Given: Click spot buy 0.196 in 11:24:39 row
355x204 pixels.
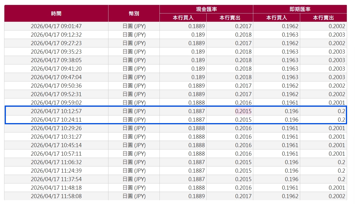Looking at the screenshot, I should pos(292,171).
